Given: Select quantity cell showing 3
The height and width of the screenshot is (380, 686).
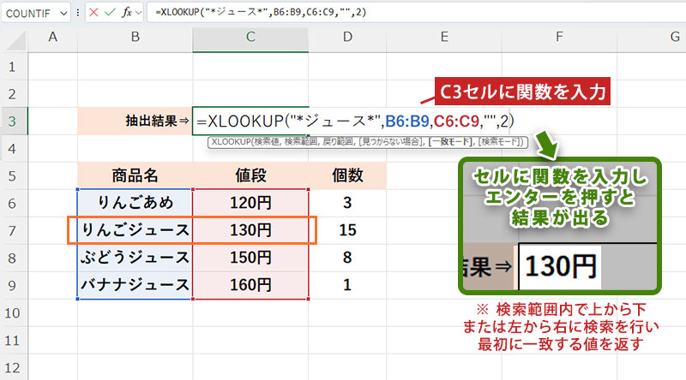Looking at the screenshot, I should click(347, 203).
